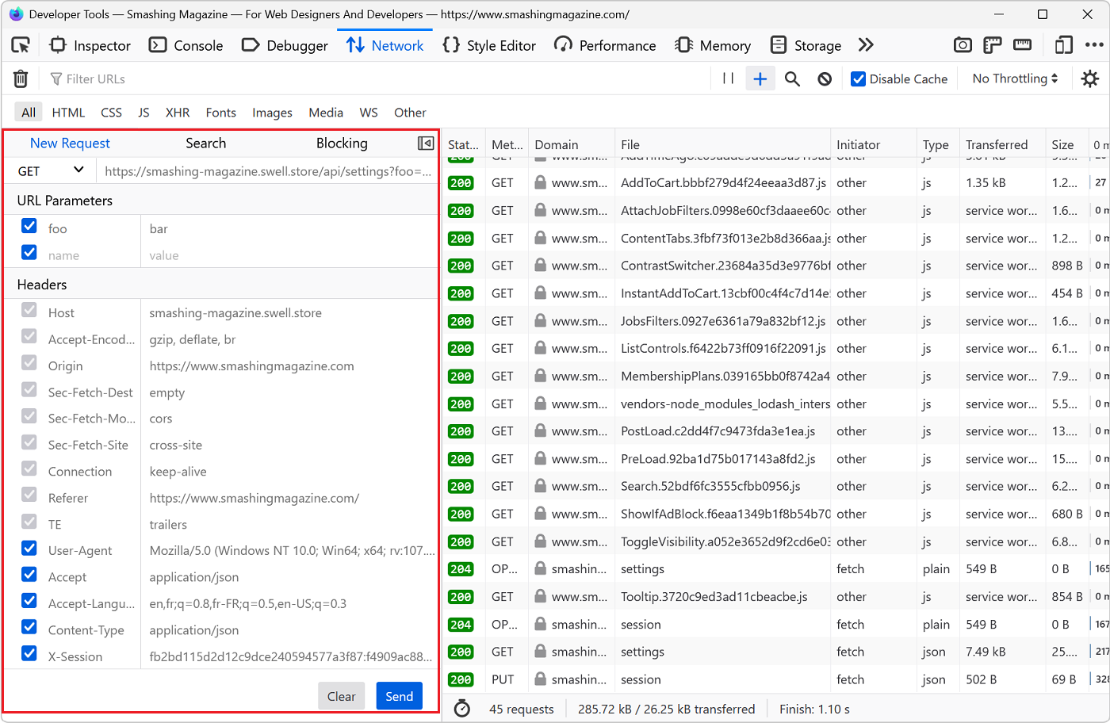The image size is (1110, 723).
Task: Open request blocking with the block icon
Action: (825, 78)
